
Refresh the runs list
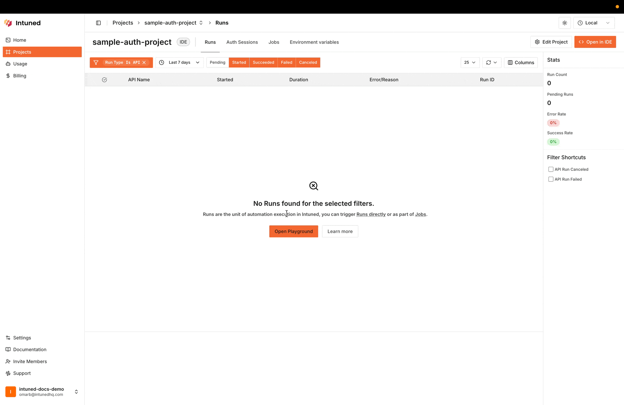(x=489, y=62)
